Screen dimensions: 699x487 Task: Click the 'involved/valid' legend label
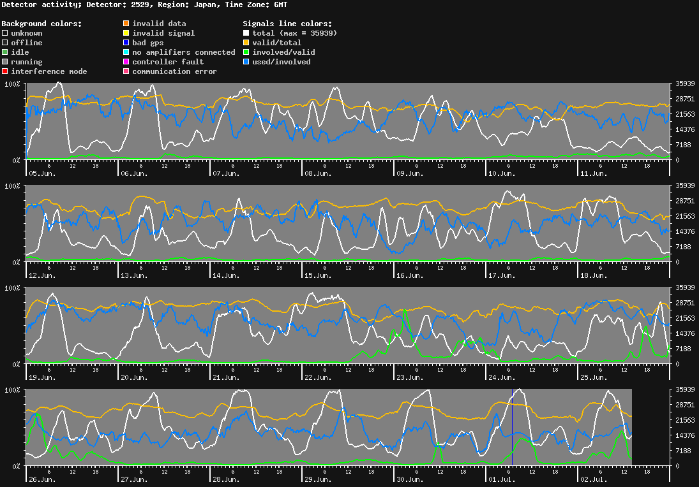pos(283,52)
